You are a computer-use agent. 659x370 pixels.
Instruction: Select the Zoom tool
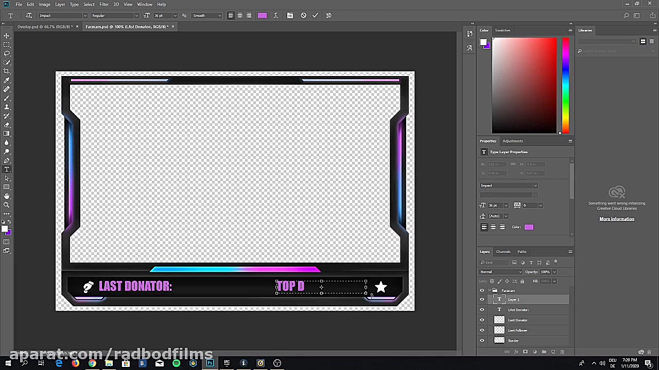click(7, 205)
